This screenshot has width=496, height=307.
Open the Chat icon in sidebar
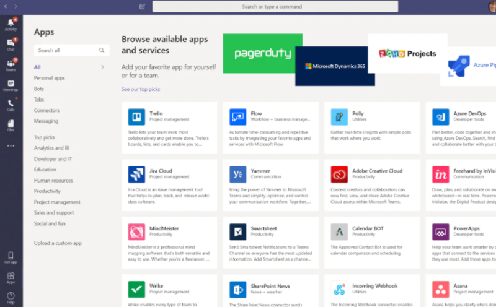(x=11, y=43)
